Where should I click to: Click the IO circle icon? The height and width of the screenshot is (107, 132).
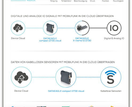tap(114, 28)
